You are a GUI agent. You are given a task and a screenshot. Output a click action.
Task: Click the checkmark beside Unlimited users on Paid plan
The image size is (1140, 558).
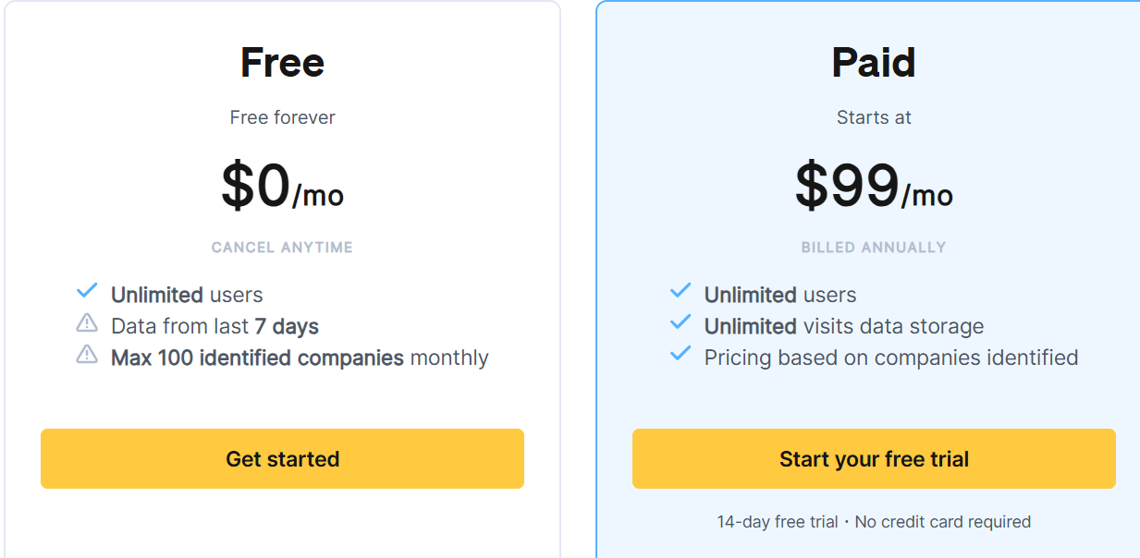click(680, 294)
